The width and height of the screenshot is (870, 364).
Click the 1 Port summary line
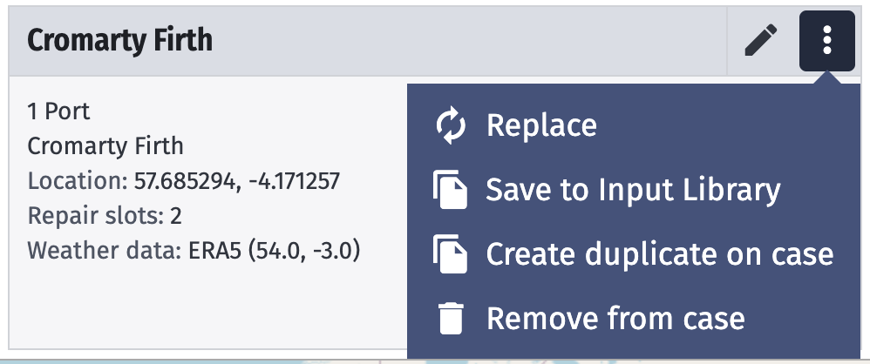[x=58, y=111]
